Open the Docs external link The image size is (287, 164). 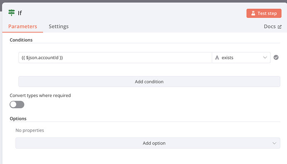coord(272,27)
